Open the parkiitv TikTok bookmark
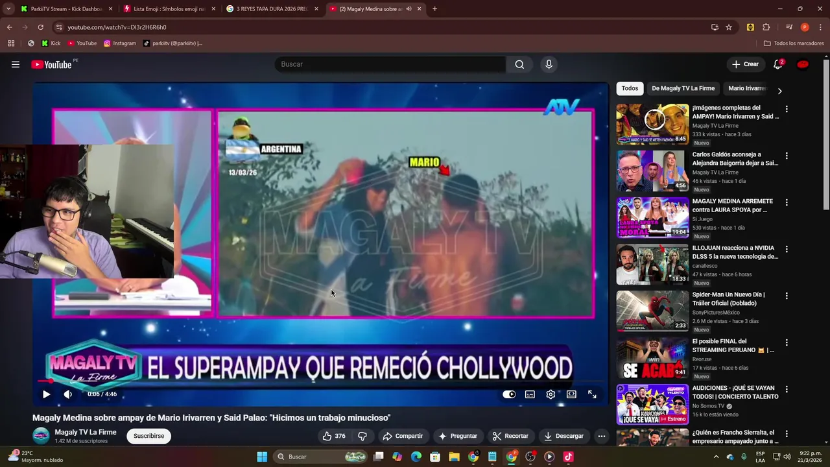Image resolution: width=830 pixels, height=467 pixels. tap(173, 43)
